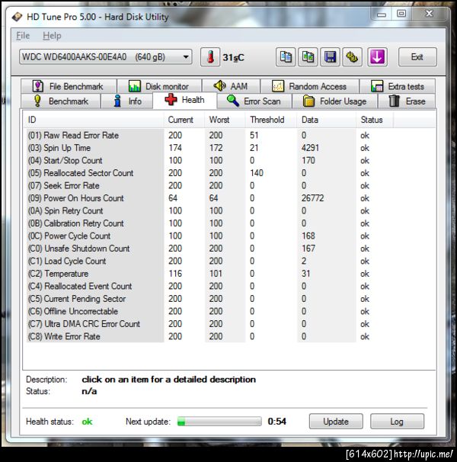Screen dimensions: 457x462
Task: Click the 31°C temperature readout
Action: pos(234,57)
